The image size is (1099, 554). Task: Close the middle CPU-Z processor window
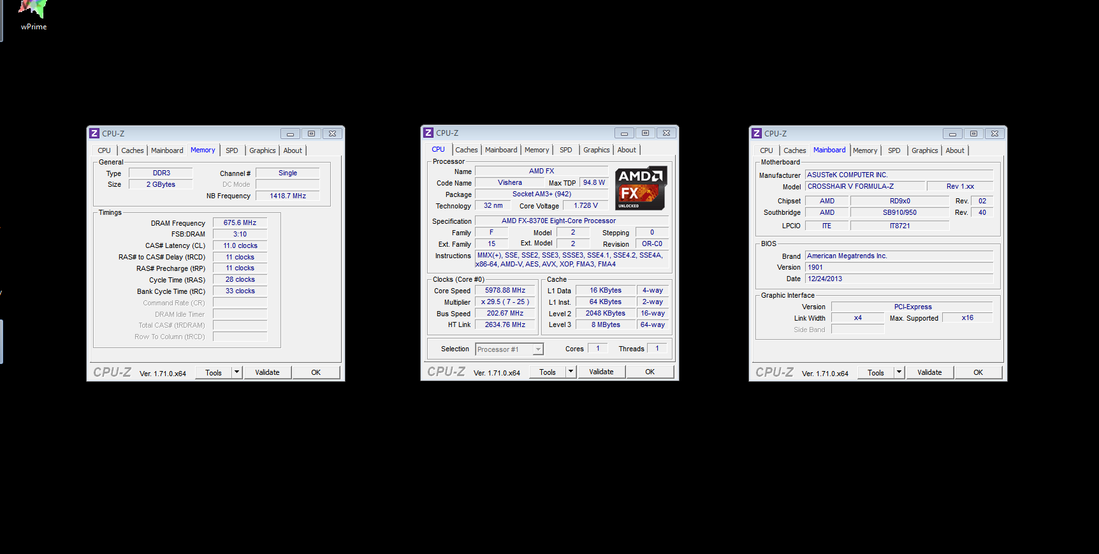tap(666, 133)
